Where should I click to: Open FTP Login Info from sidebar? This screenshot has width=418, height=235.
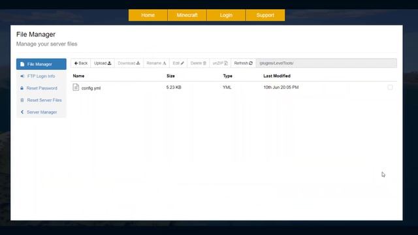(x=41, y=76)
